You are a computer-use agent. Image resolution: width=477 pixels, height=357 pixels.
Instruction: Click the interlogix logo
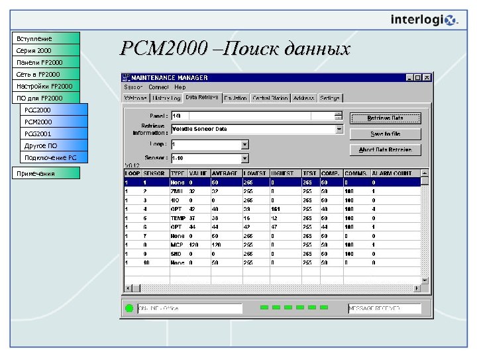pyautogui.click(x=425, y=20)
